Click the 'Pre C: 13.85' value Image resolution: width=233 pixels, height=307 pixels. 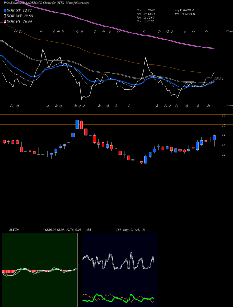click(x=145, y=21)
